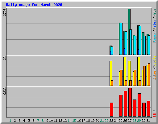Click the 'Hits' legend label
The width and height of the screenshot is (158, 124).
pos(155,13)
